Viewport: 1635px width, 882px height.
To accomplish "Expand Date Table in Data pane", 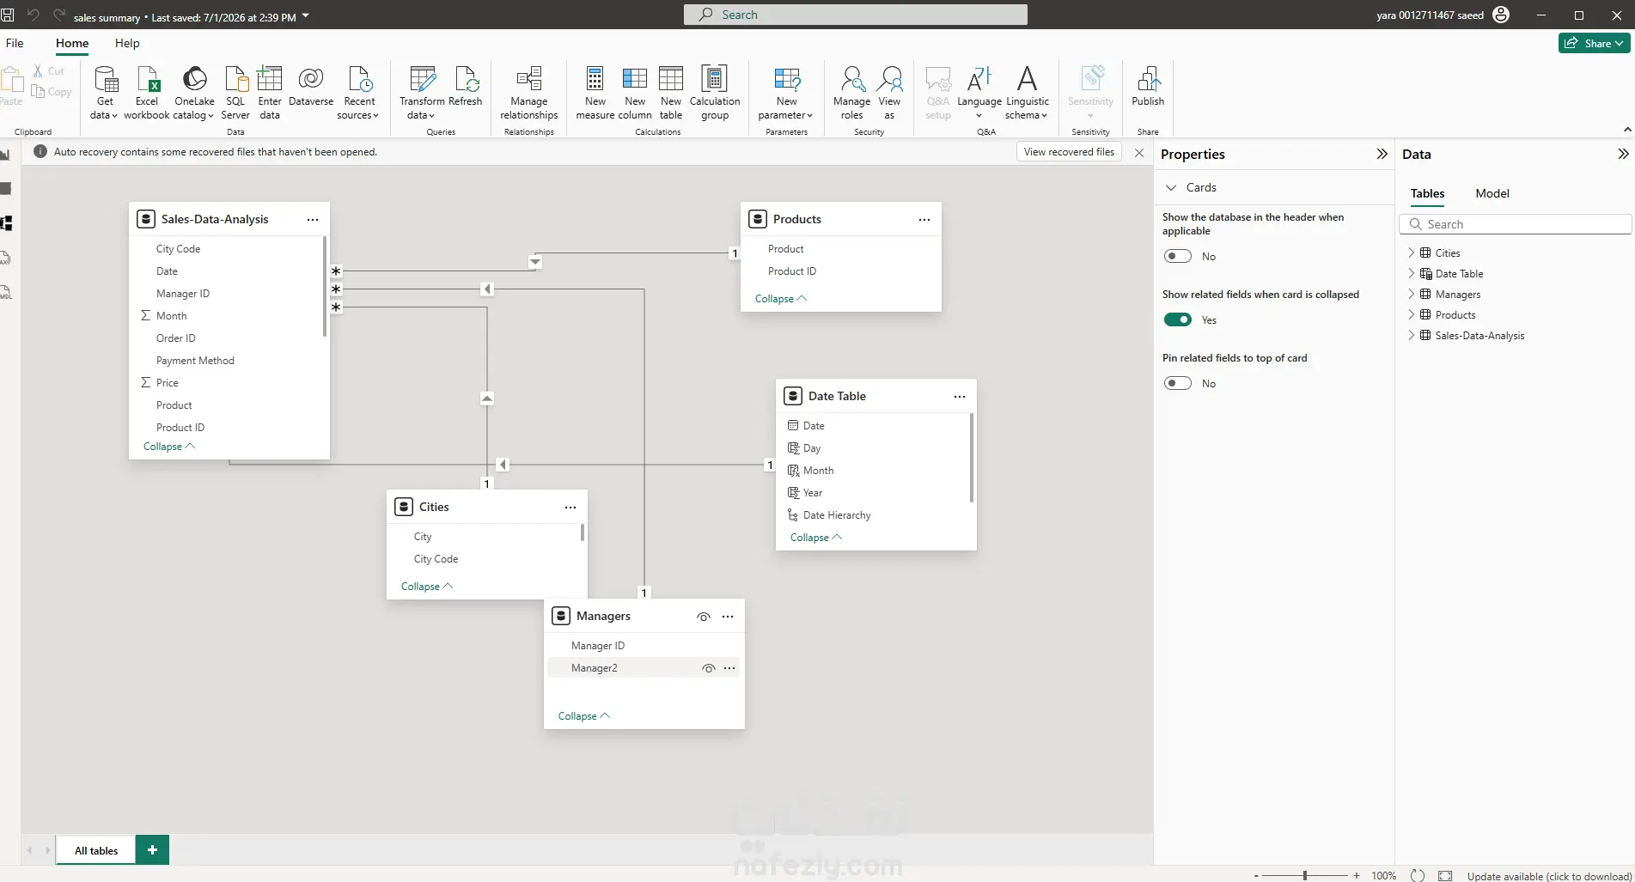I will pos(1411,274).
